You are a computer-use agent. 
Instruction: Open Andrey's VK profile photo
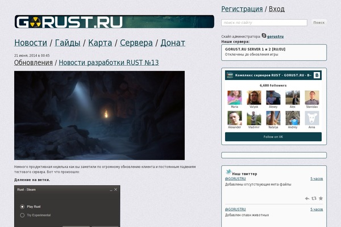[293, 118]
